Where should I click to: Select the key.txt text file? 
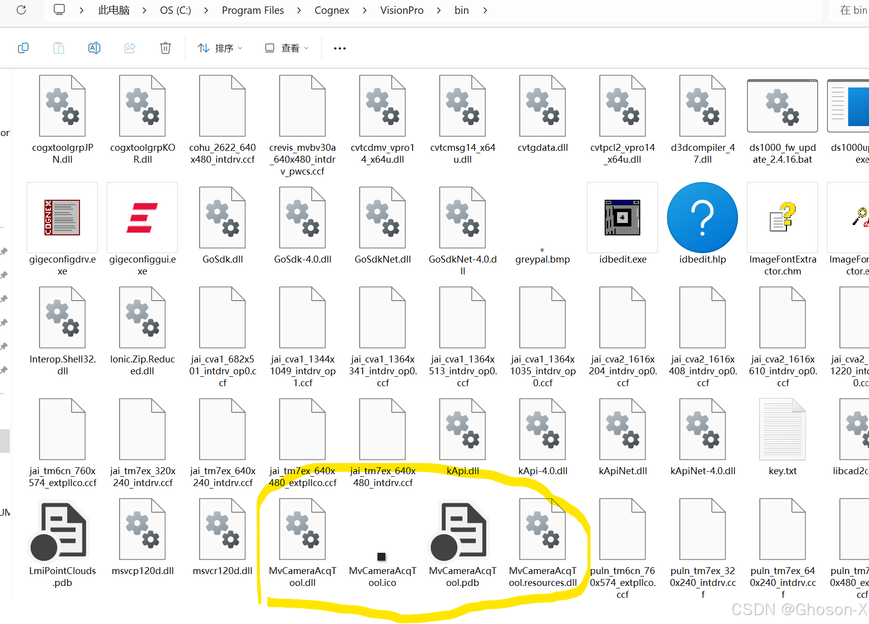pos(782,428)
